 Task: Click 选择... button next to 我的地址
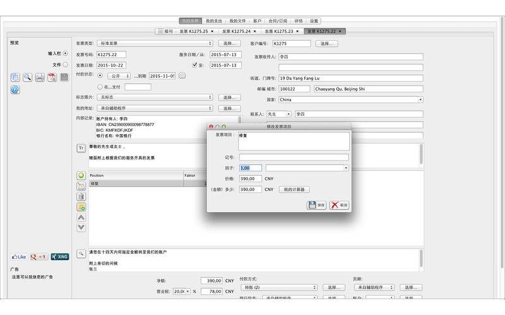230,108
